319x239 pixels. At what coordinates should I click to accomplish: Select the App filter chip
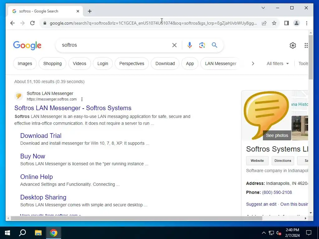(x=190, y=63)
